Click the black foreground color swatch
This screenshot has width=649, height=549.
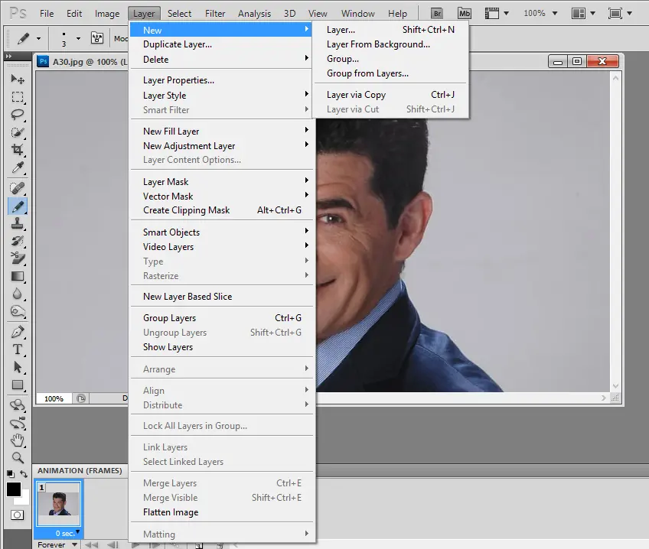[13, 489]
